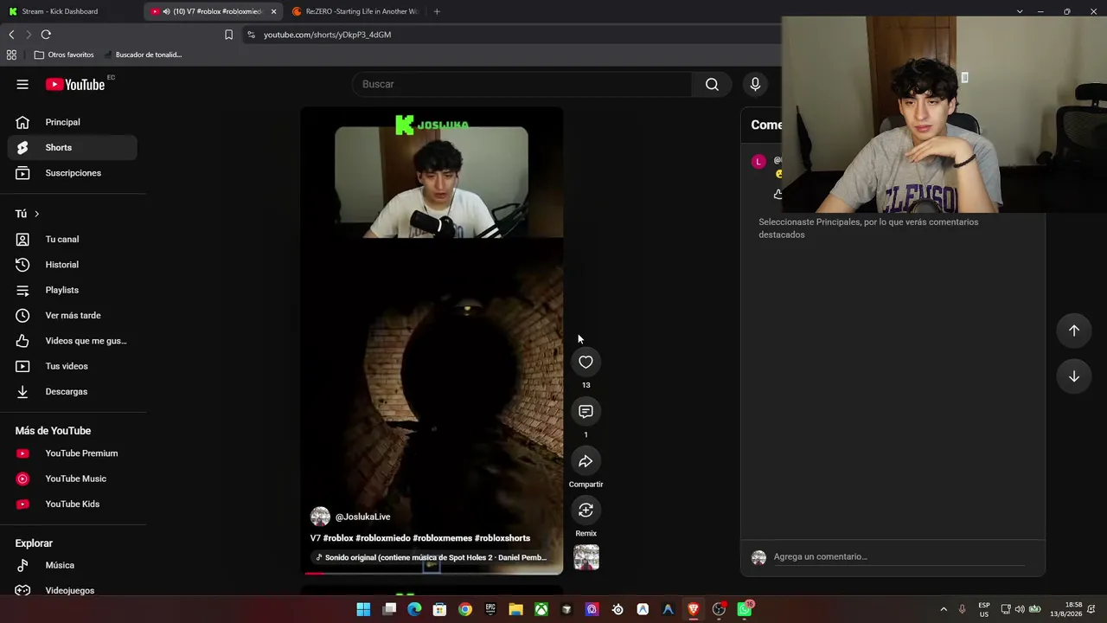This screenshot has height=623, width=1107.
Task: Select Shorts in the sidebar
Action: (73, 147)
